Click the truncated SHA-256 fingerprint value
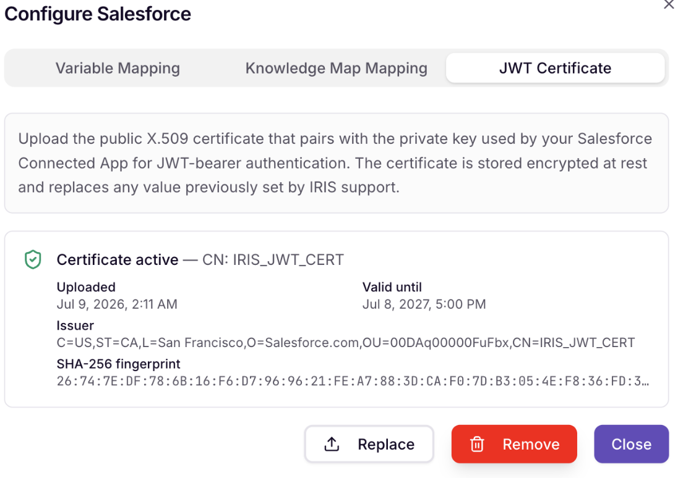The image size is (683, 478). pyautogui.click(x=353, y=382)
